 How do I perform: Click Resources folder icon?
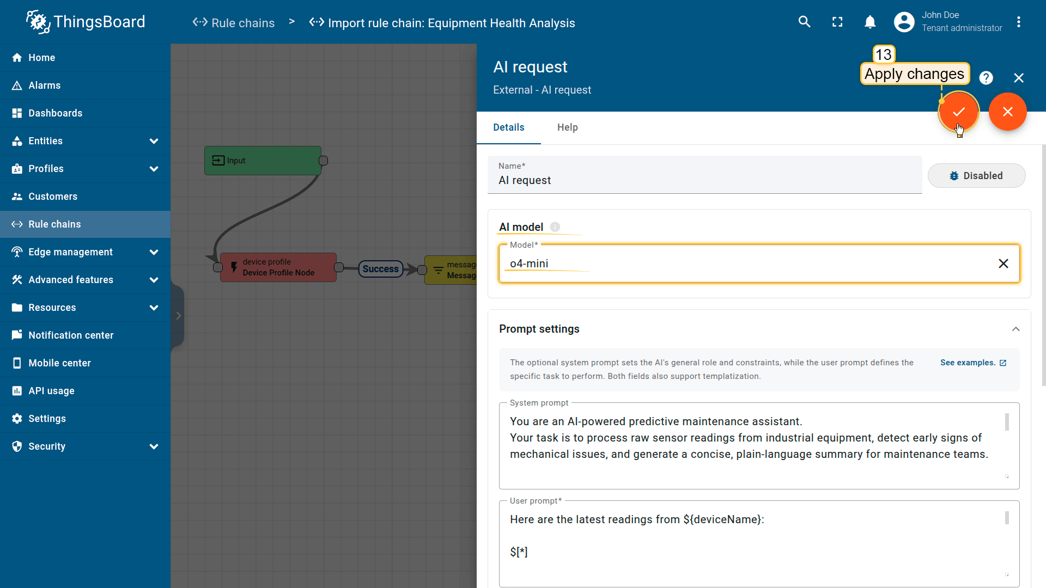[17, 308]
